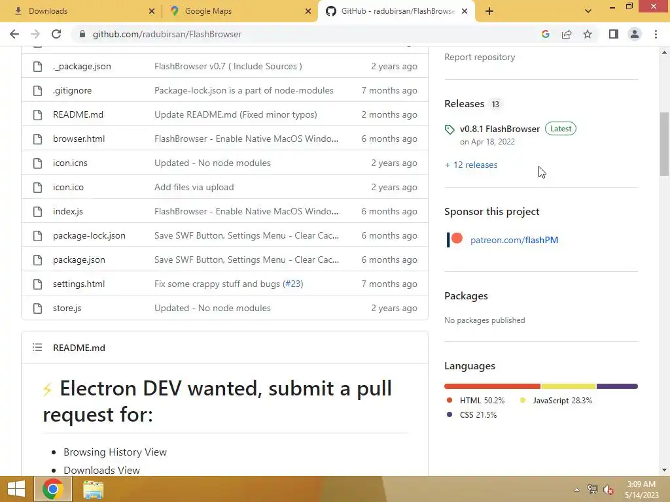Click the address bar URL

[167, 34]
